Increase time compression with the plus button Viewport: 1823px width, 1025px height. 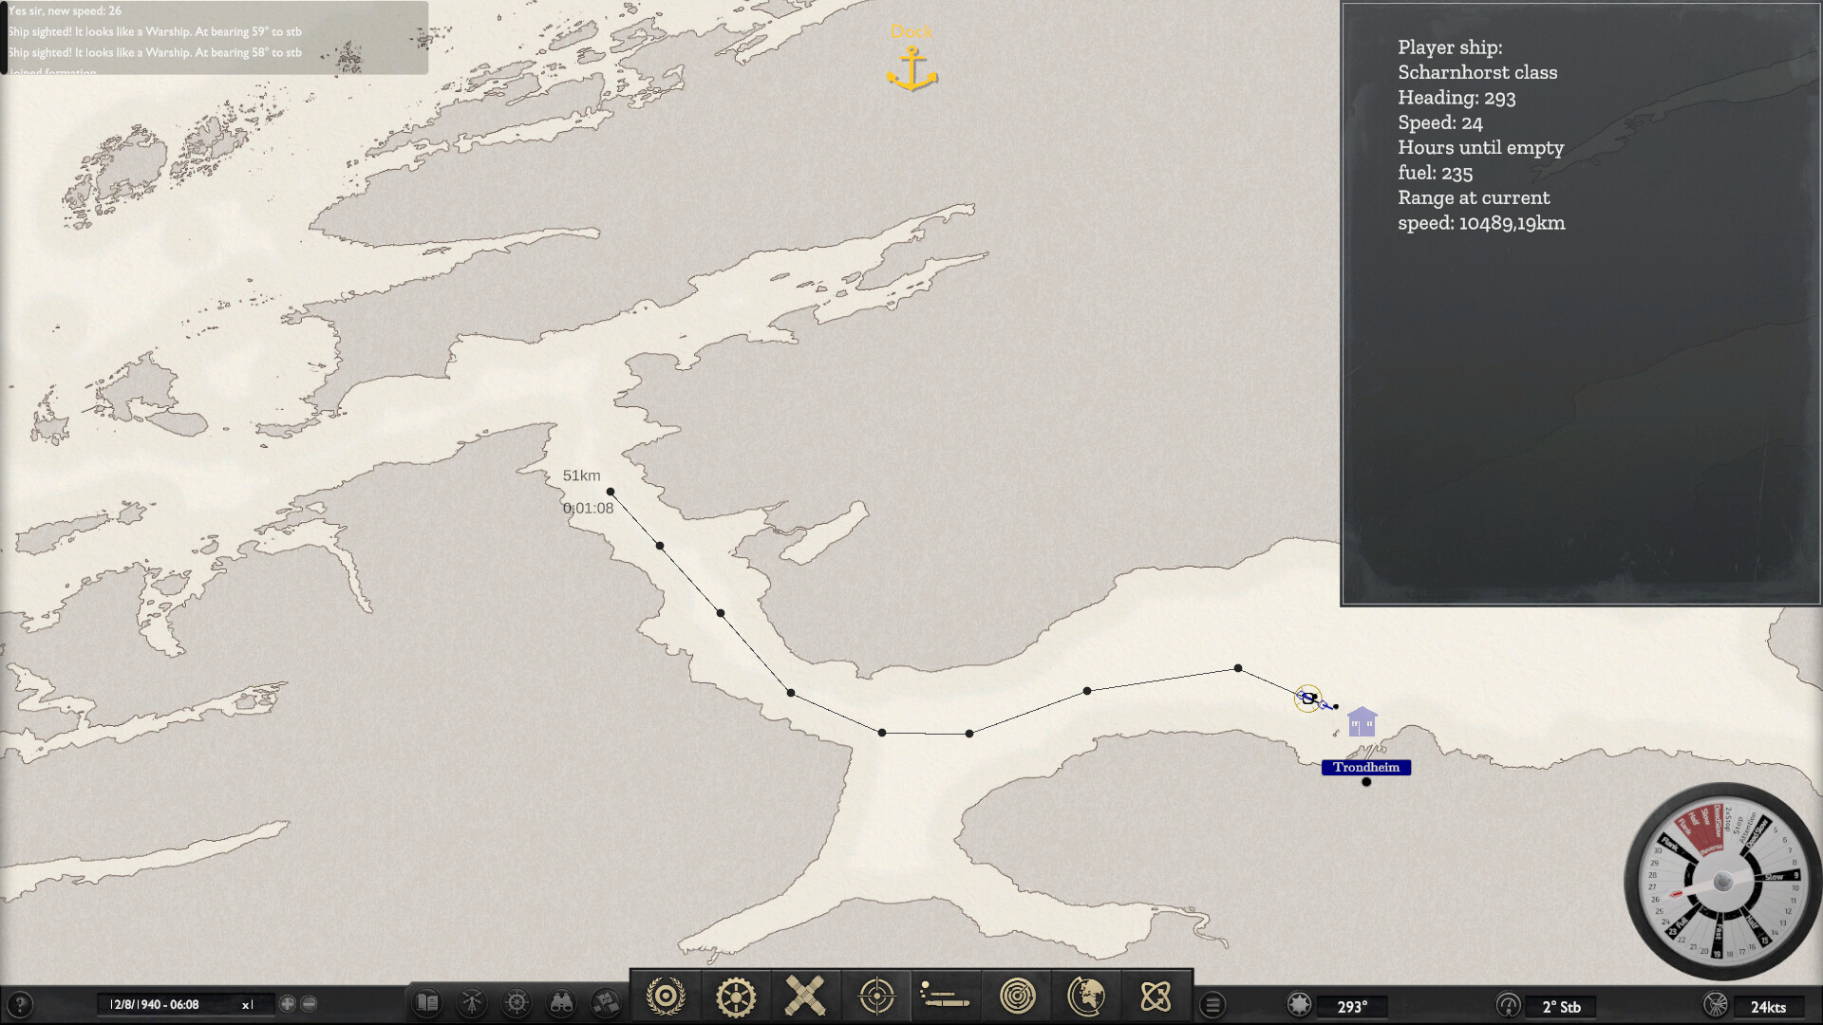[x=288, y=1002]
